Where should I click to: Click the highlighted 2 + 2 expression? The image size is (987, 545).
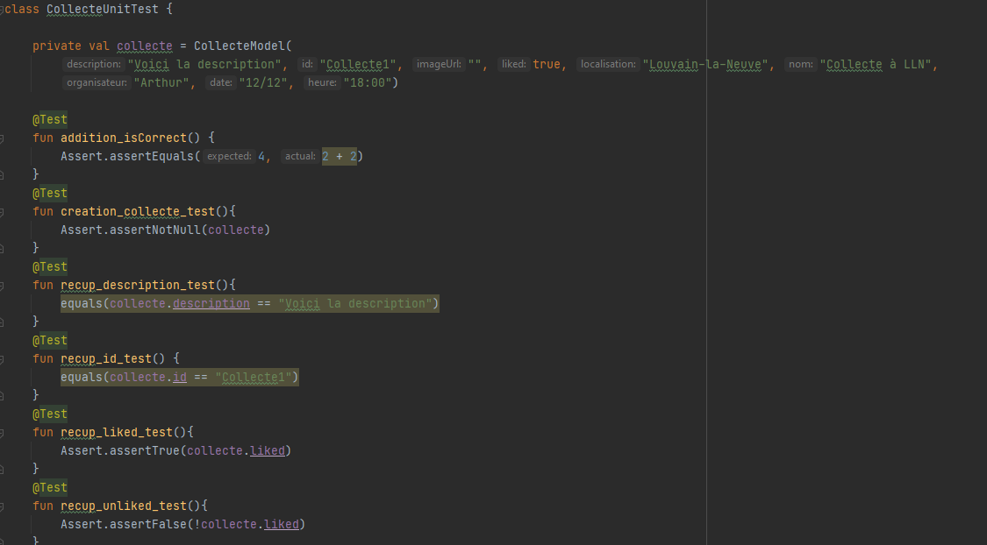click(340, 156)
